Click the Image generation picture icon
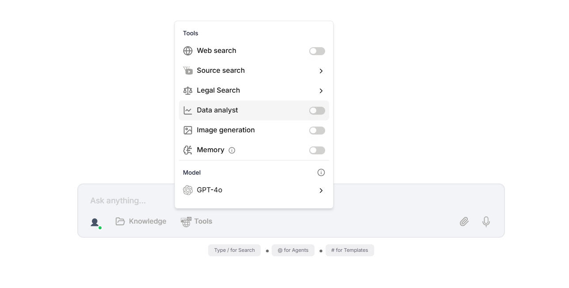569x288 pixels. (188, 130)
